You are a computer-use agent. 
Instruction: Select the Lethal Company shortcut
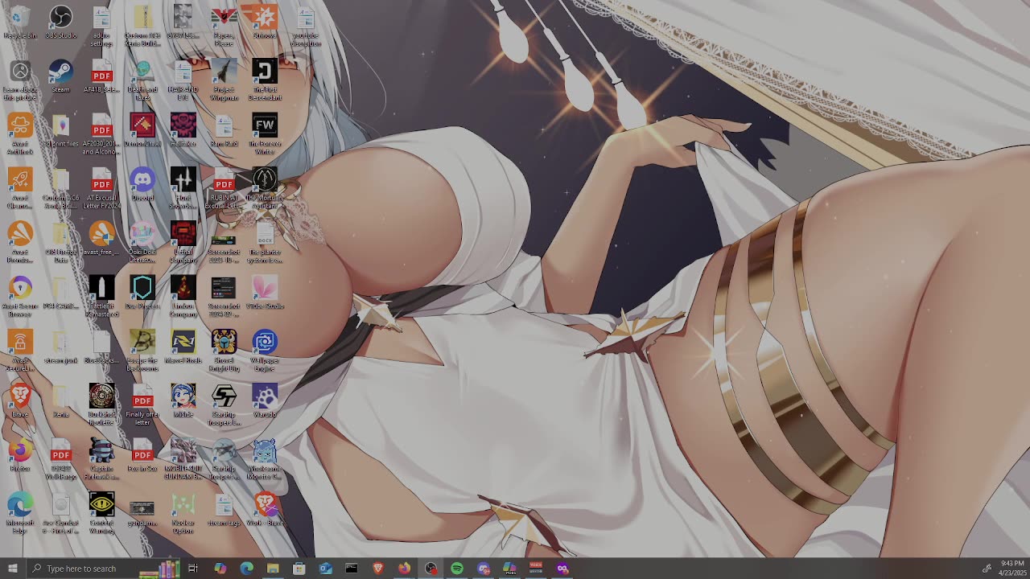(x=183, y=243)
